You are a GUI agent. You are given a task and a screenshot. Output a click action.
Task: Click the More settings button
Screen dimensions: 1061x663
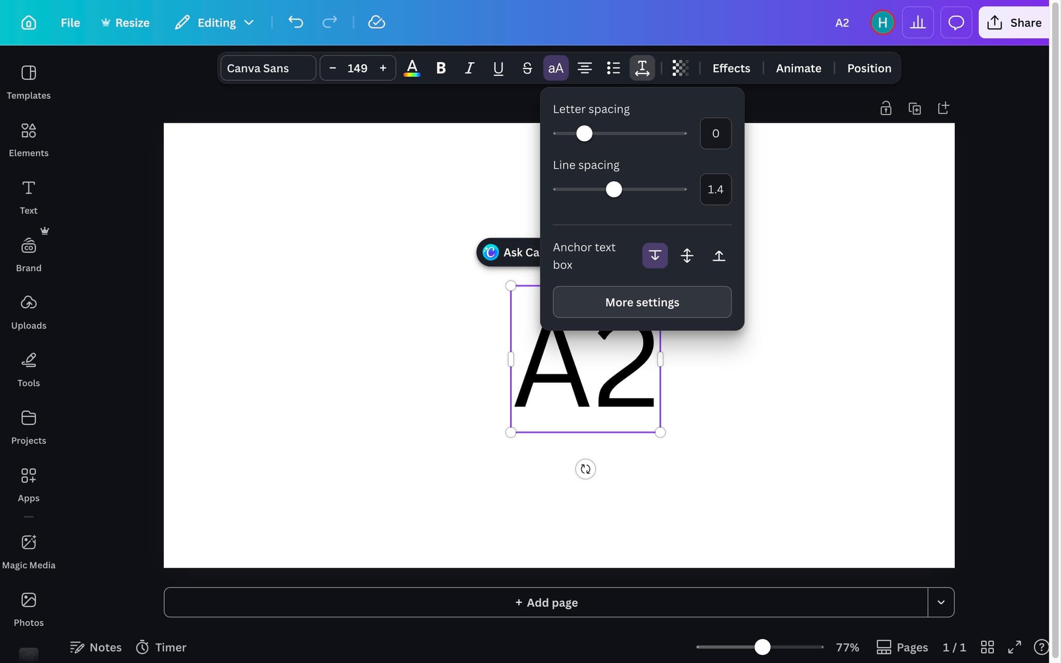point(642,302)
